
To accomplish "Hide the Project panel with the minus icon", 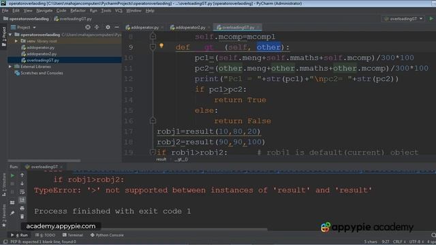I will point(116,27).
